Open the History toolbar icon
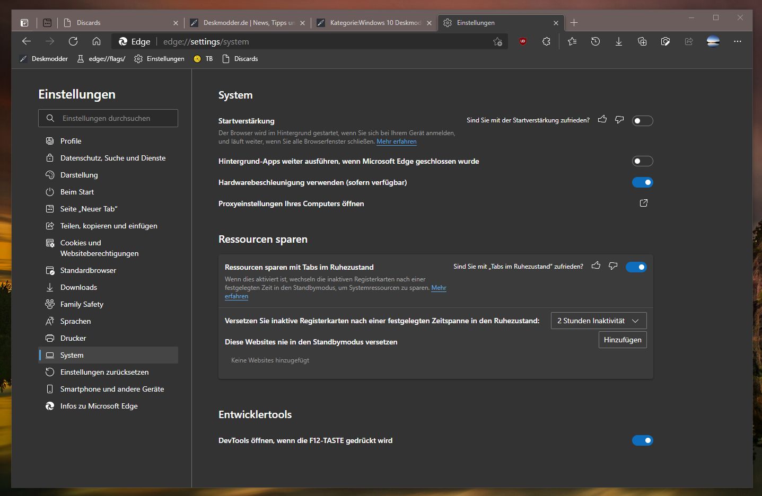Viewport: 762px width, 496px height. click(x=595, y=41)
